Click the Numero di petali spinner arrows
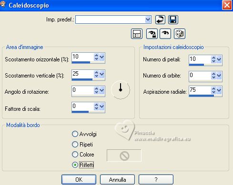Image resolution: width=233 pixels, height=185 pixels. tap(213, 59)
